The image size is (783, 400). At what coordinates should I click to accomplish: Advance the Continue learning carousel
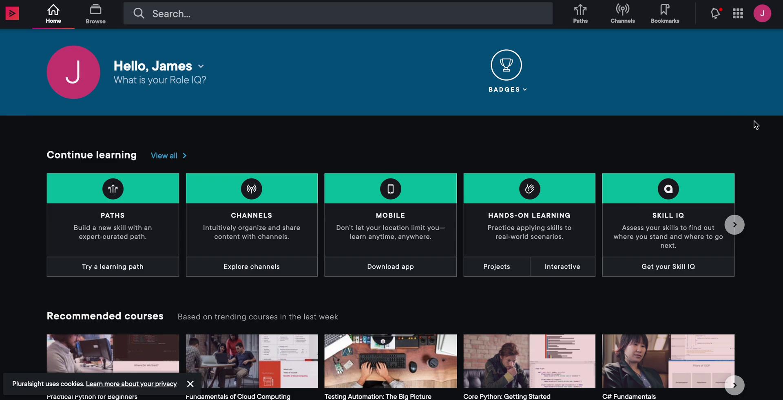click(734, 225)
